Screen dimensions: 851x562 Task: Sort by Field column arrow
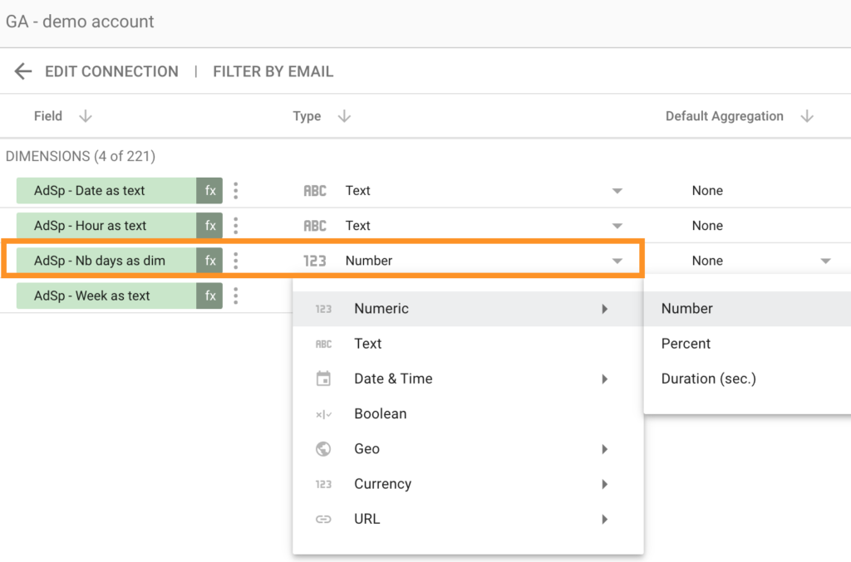[86, 116]
